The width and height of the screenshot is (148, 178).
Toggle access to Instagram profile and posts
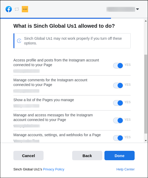118,66
